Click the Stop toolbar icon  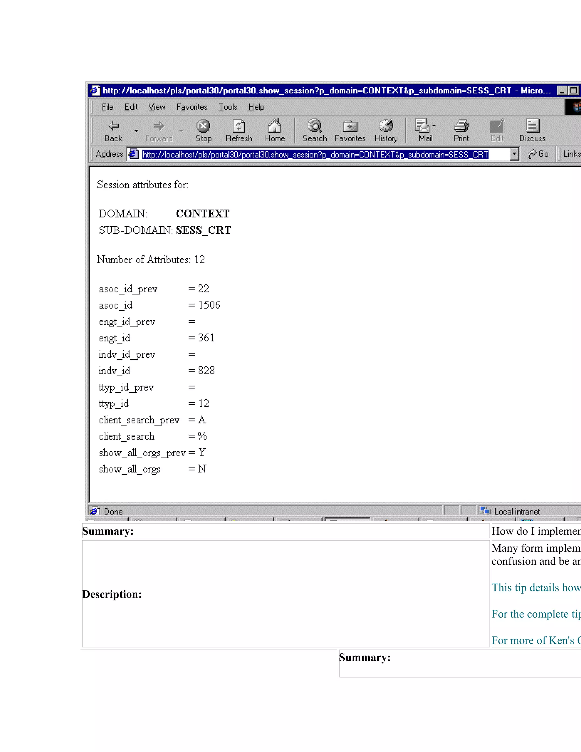point(203,126)
